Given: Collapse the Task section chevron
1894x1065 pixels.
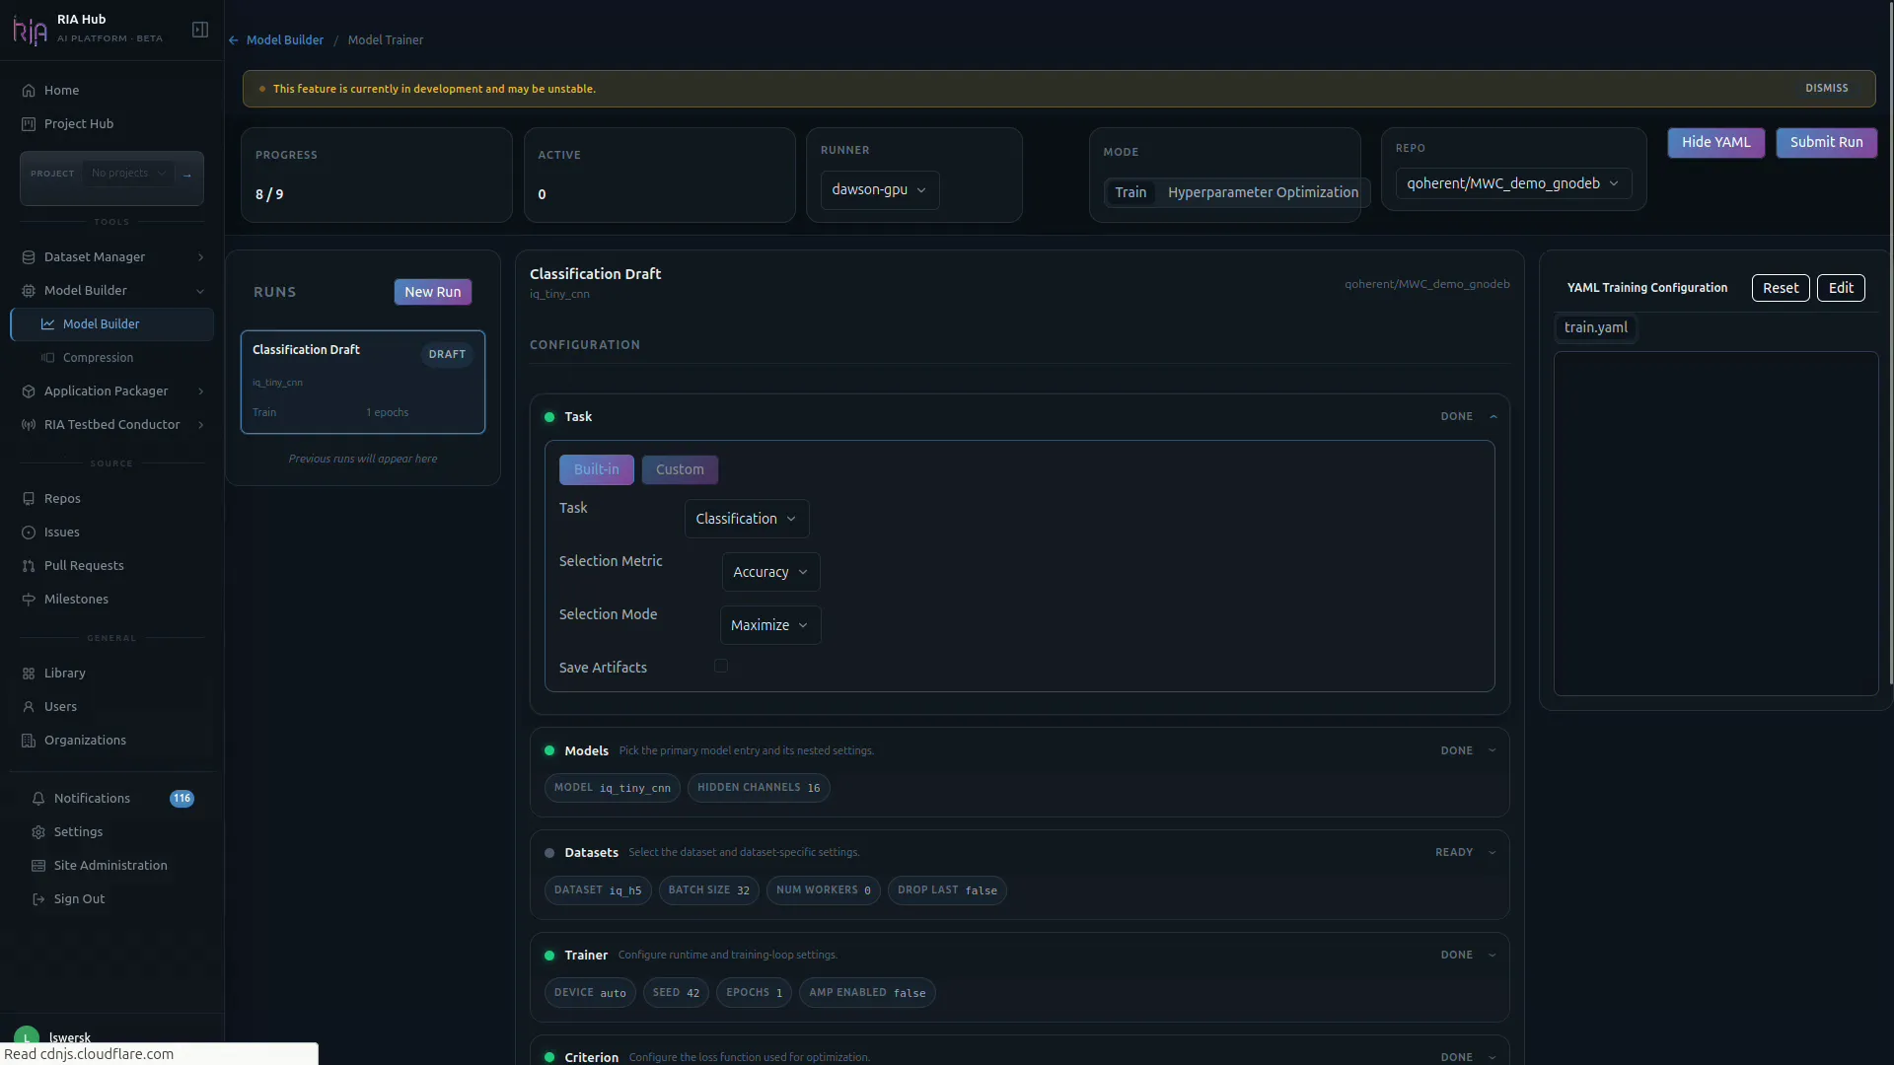Looking at the screenshot, I should point(1493,417).
